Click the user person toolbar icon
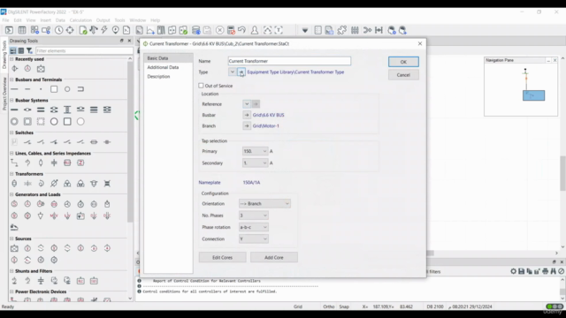 coord(255,30)
